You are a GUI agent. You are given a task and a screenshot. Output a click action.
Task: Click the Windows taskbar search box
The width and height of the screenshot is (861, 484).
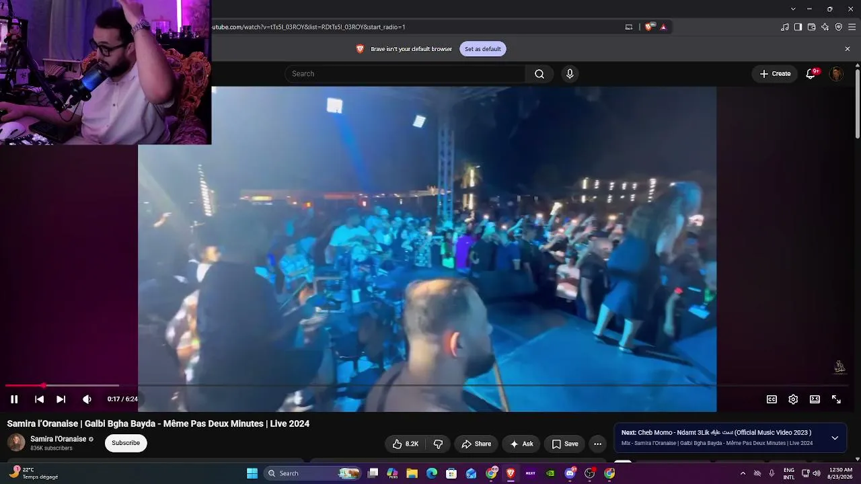313,473
